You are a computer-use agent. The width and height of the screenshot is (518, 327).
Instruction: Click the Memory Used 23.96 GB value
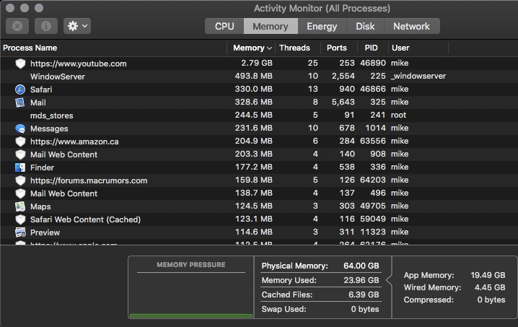click(361, 280)
